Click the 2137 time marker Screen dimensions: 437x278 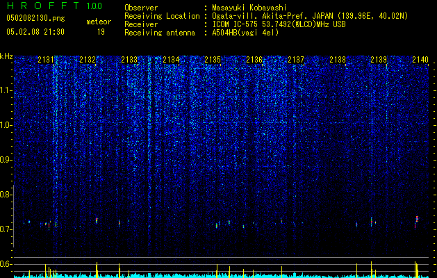(296, 60)
